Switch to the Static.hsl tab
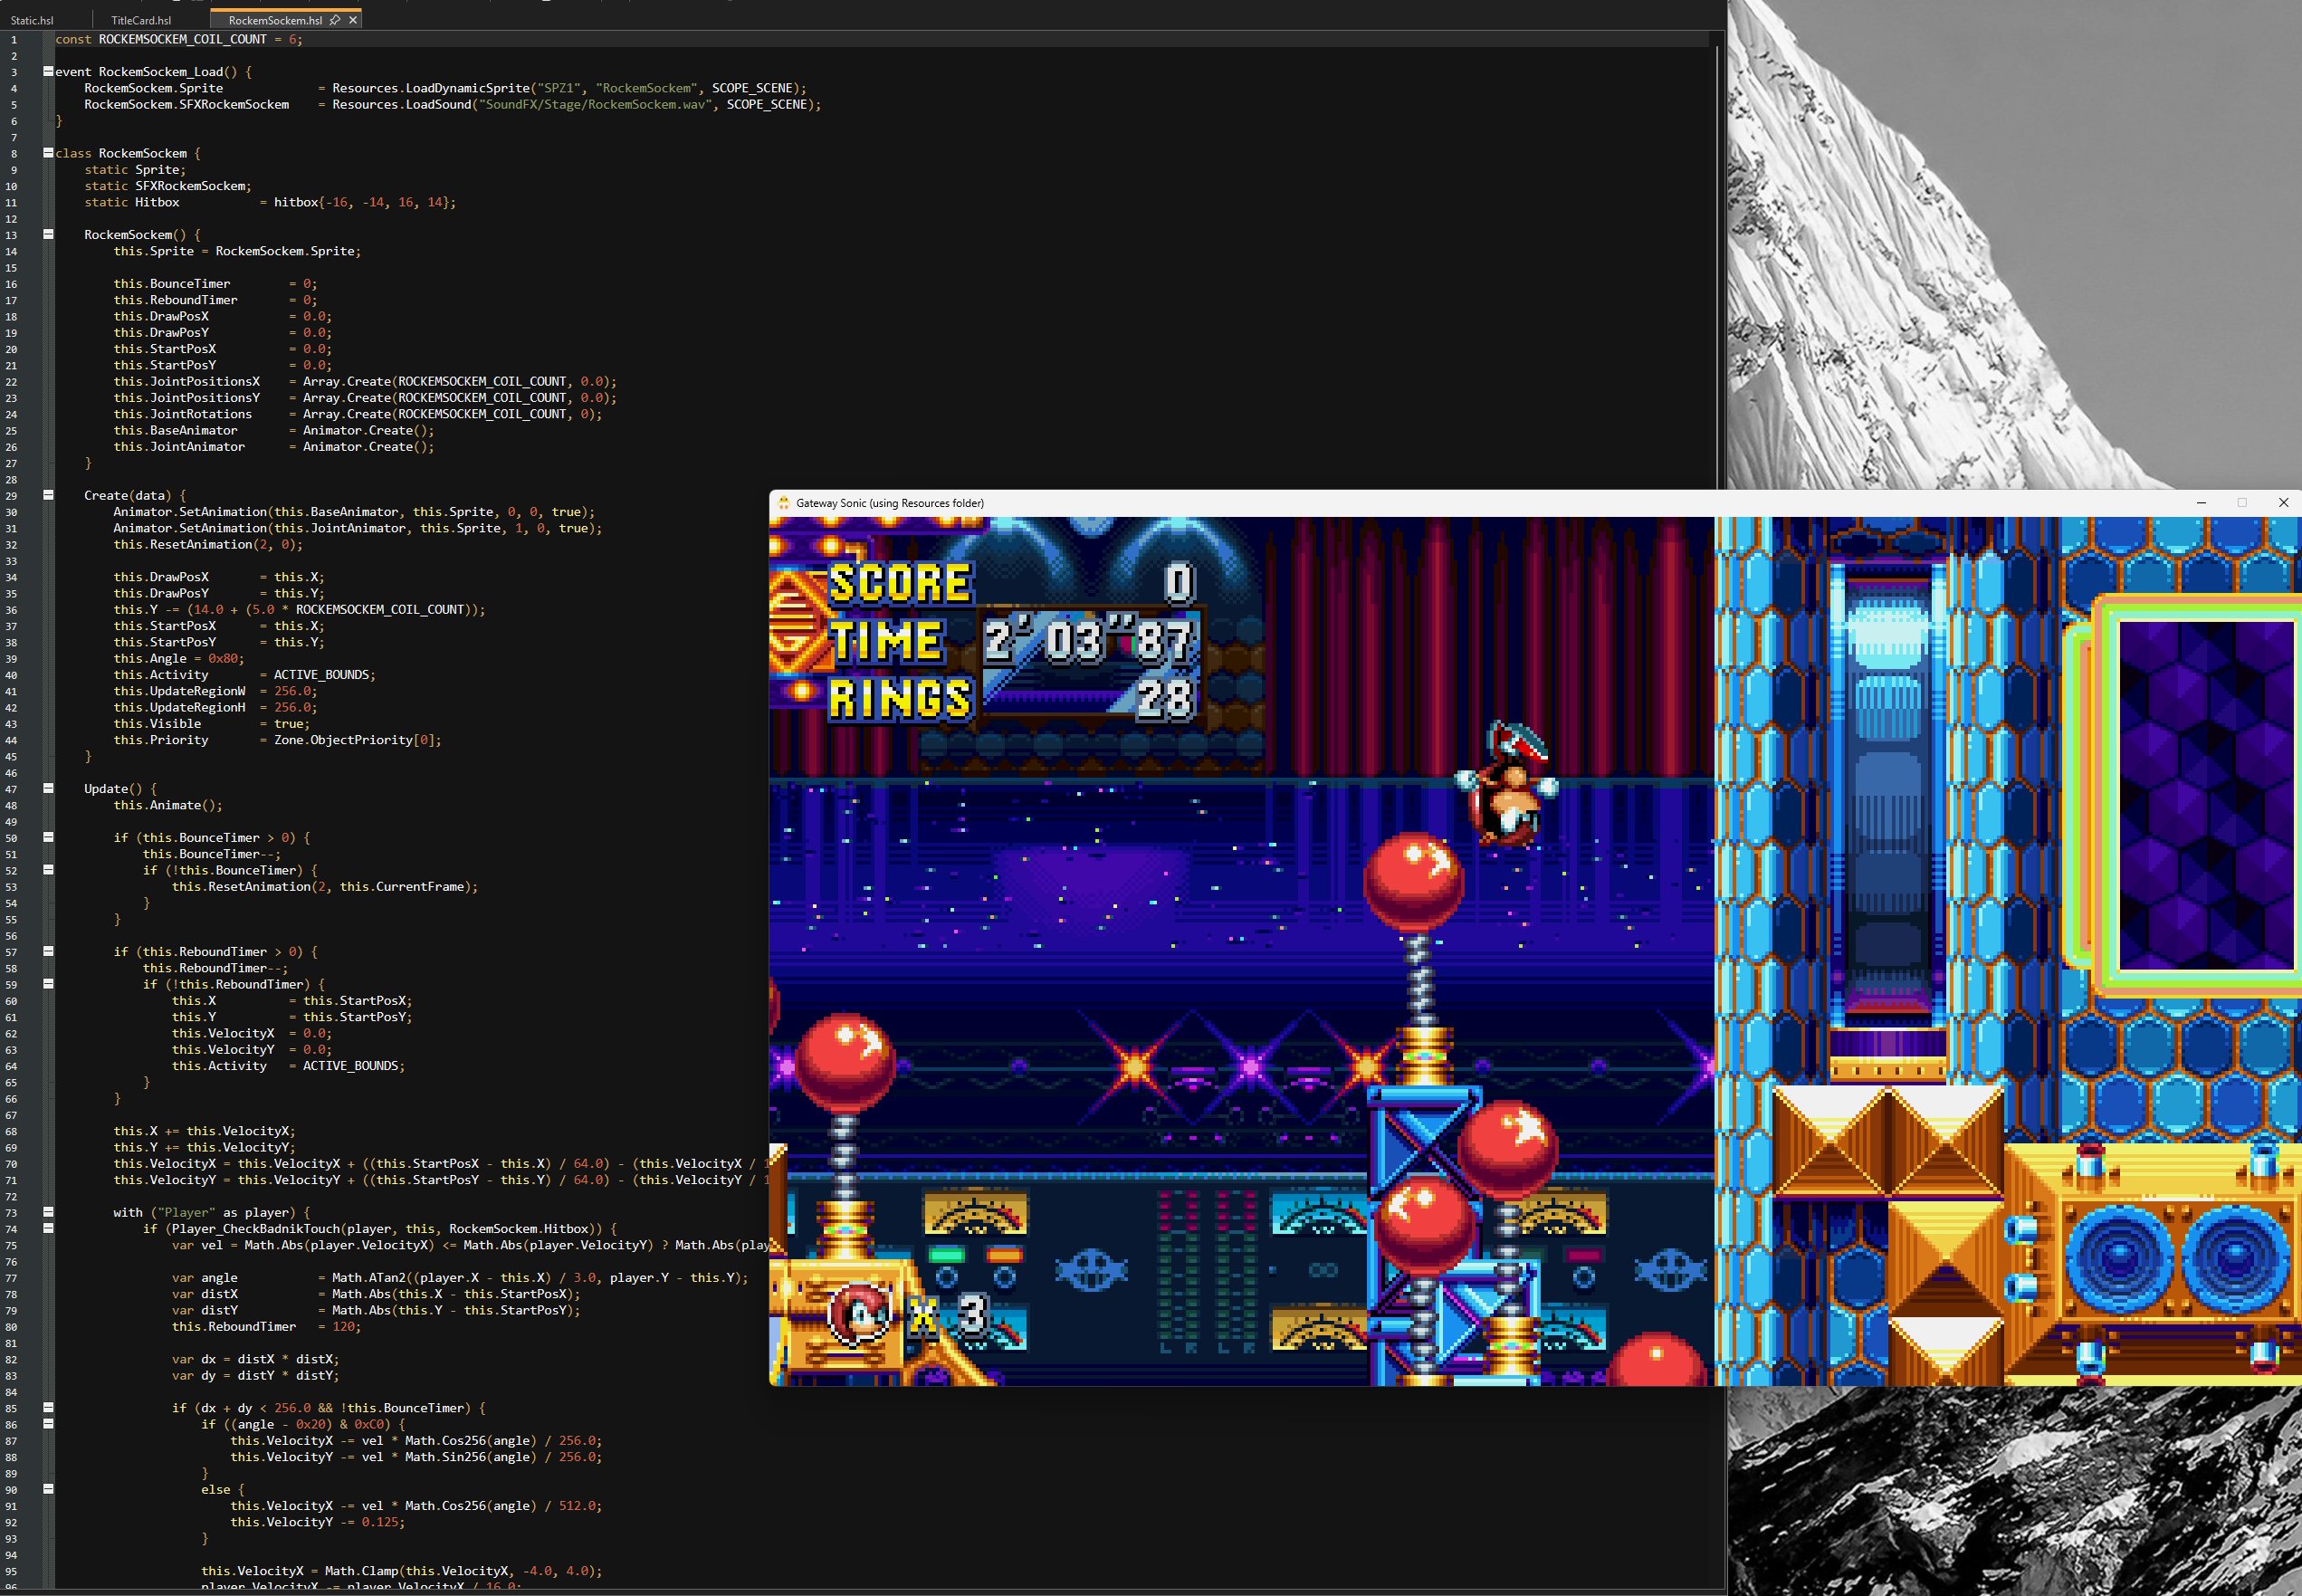This screenshot has width=2302, height=1596. 32,20
